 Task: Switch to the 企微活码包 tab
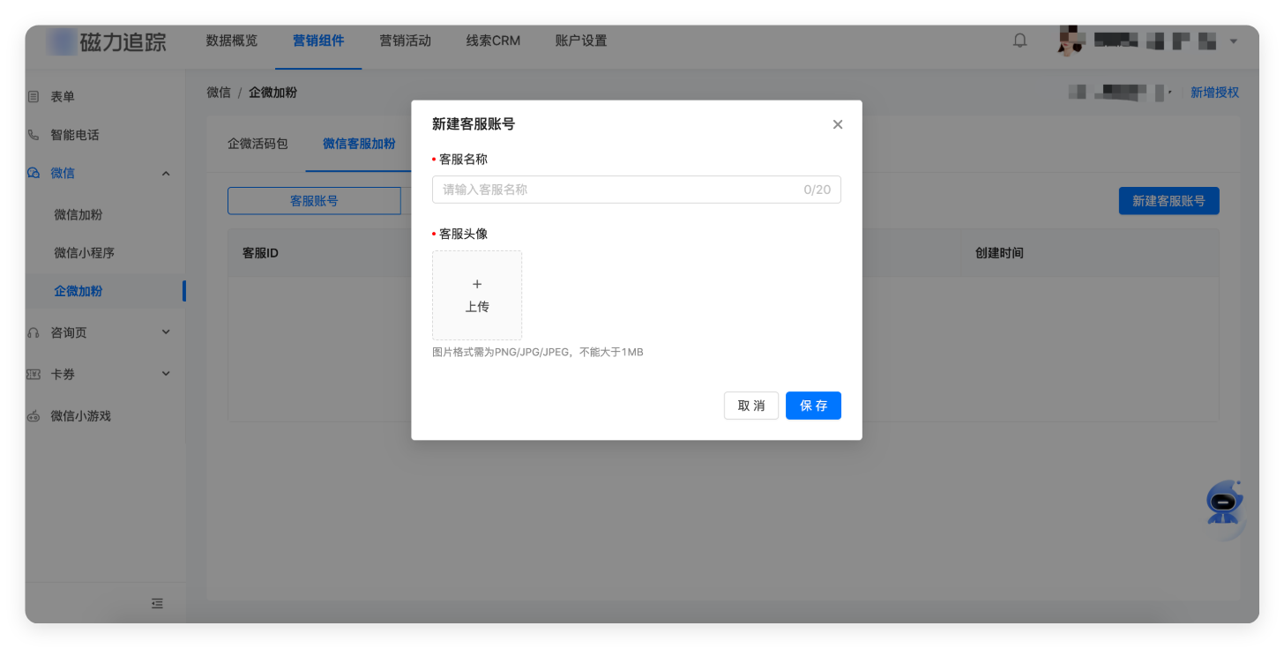[x=258, y=144]
